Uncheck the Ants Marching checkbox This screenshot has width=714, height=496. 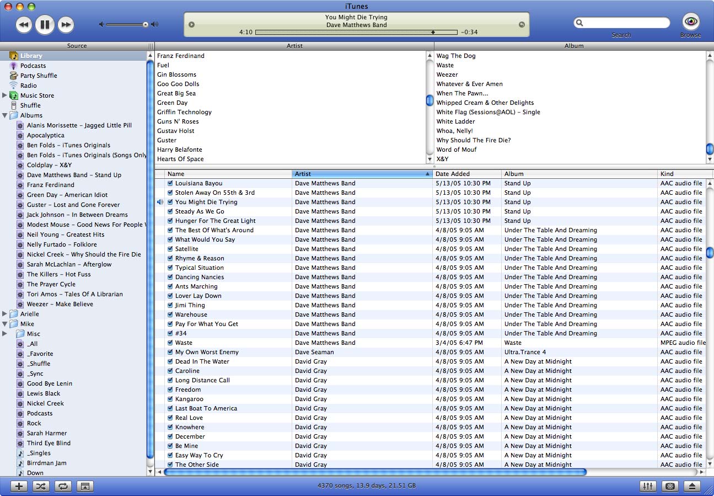[170, 286]
